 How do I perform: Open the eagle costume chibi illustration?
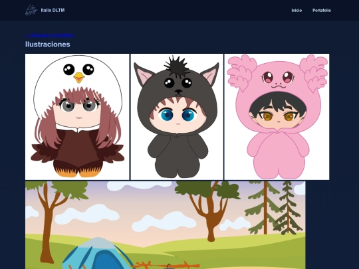[x=77, y=117]
